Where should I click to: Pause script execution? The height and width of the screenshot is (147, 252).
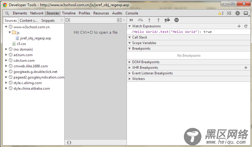(x=131, y=20)
